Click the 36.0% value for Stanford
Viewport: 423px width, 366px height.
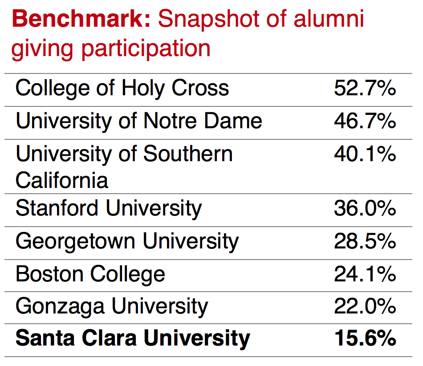365,208
